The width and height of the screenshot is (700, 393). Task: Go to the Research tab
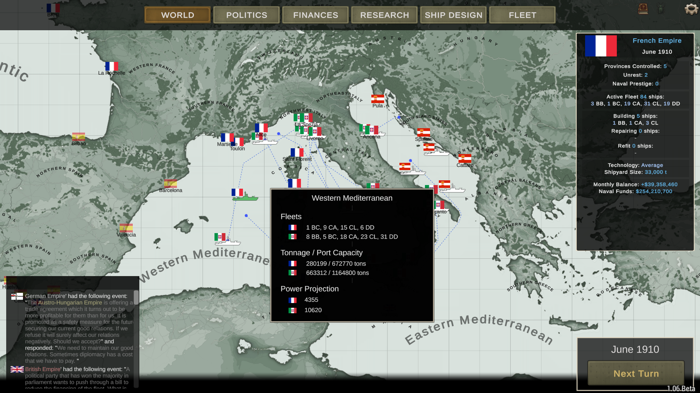[x=384, y=15]
